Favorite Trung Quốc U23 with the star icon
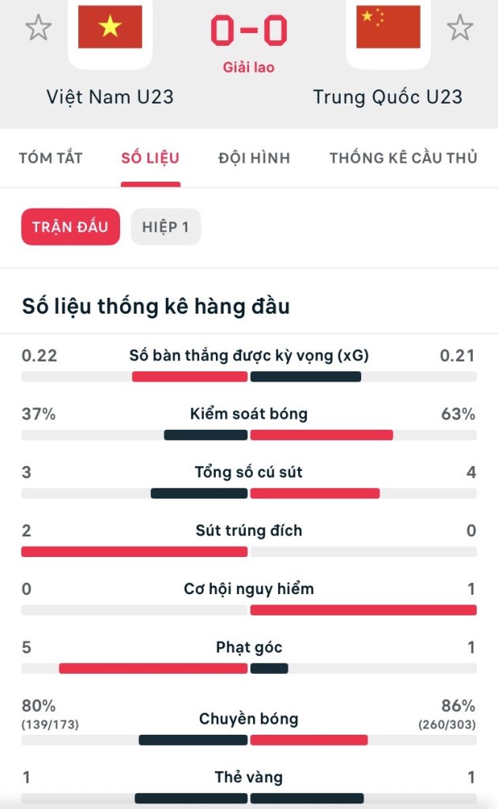The image size is (498, 809). (x=459, y=28)
